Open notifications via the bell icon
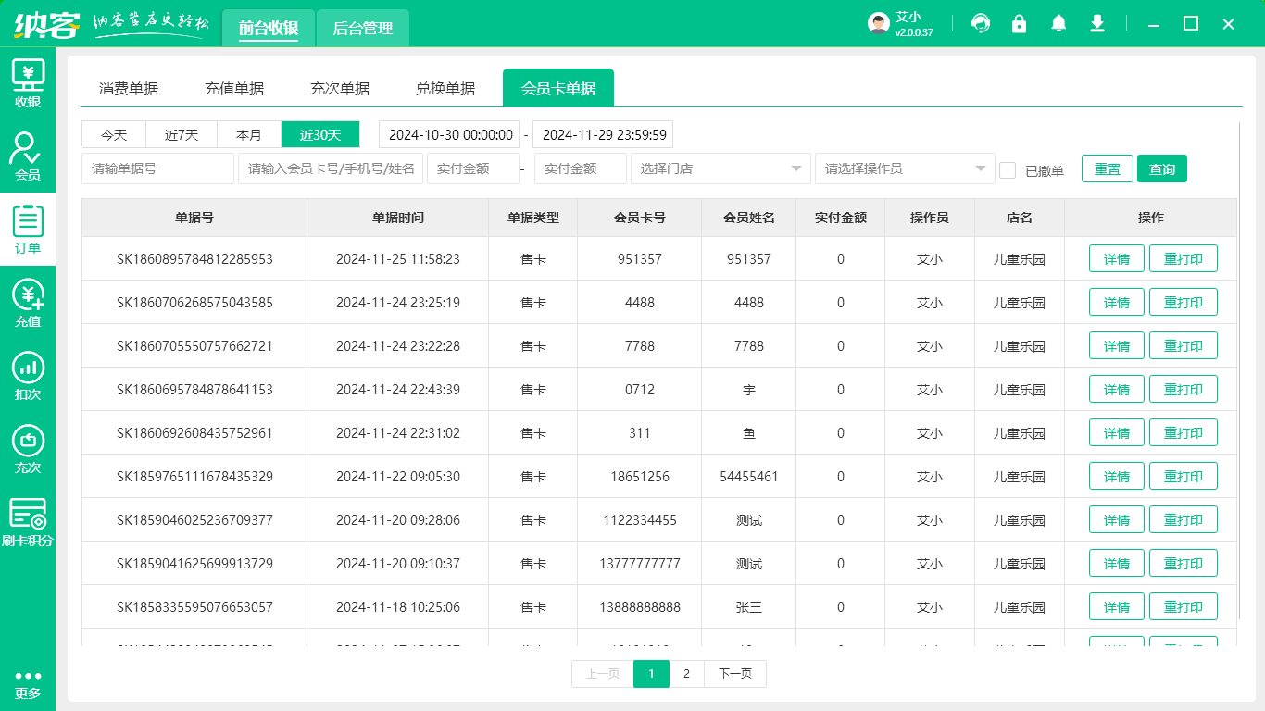Image resolution: width=1265 pixels, height=711 pixels. 1058,24
